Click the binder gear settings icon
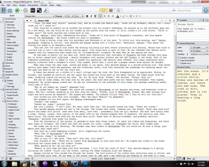Screen dimensions: 209x167 (10, 159)
